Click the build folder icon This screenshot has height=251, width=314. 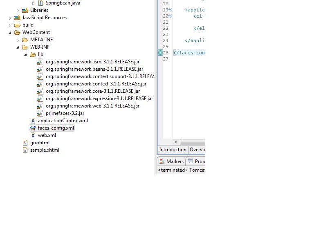[x=17, y=25]
